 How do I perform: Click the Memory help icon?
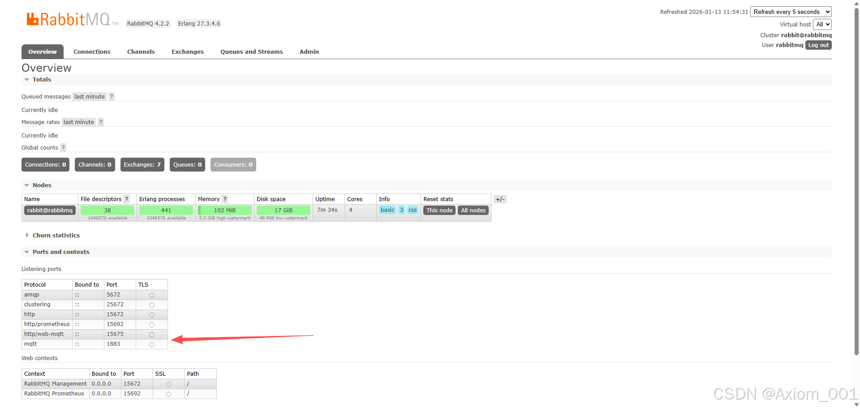click(224, 199)
